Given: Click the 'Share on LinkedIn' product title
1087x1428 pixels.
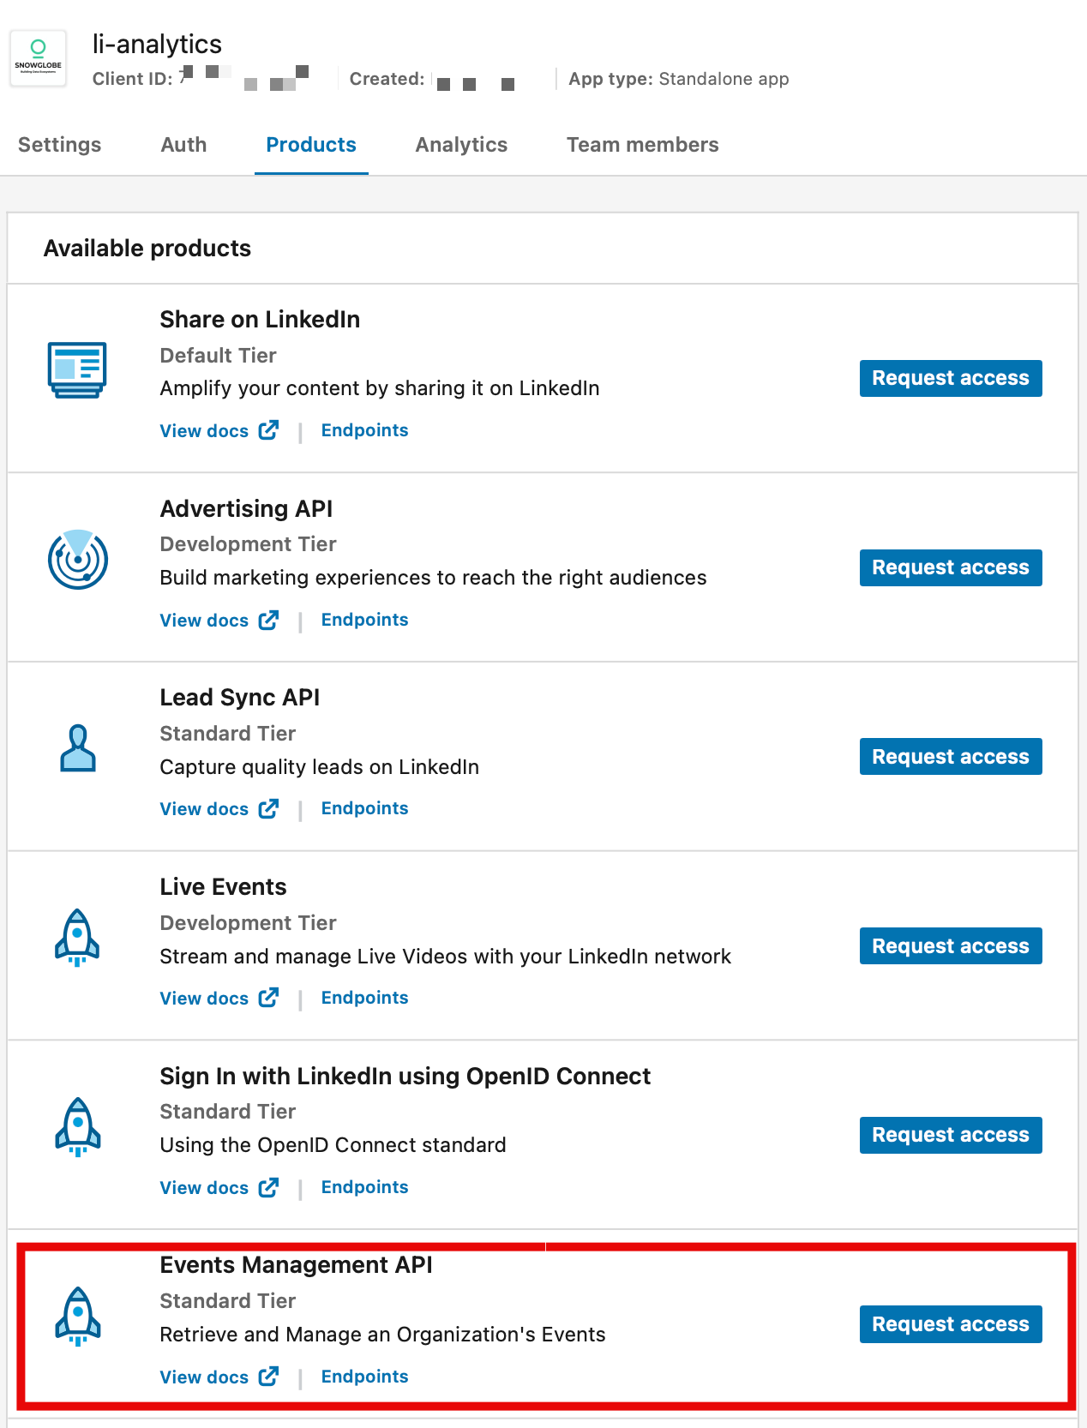Looking at the screenshot, I should pos(260,320).
